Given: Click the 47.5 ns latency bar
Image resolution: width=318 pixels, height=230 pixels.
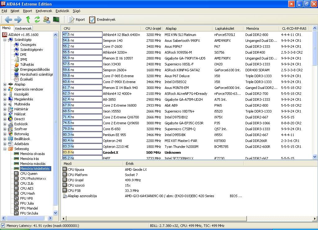Looking at the screenshot, I should point(82,35).
